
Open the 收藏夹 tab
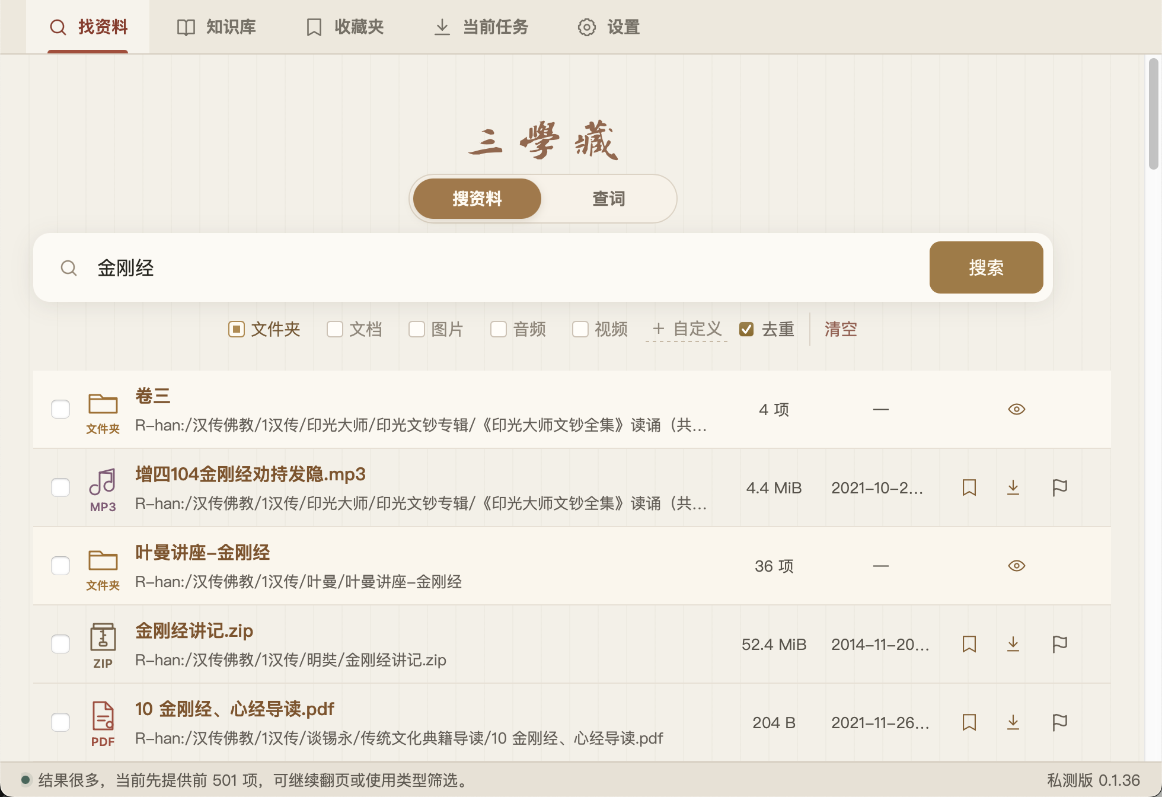pyautogui.click(x=344, y=27)
